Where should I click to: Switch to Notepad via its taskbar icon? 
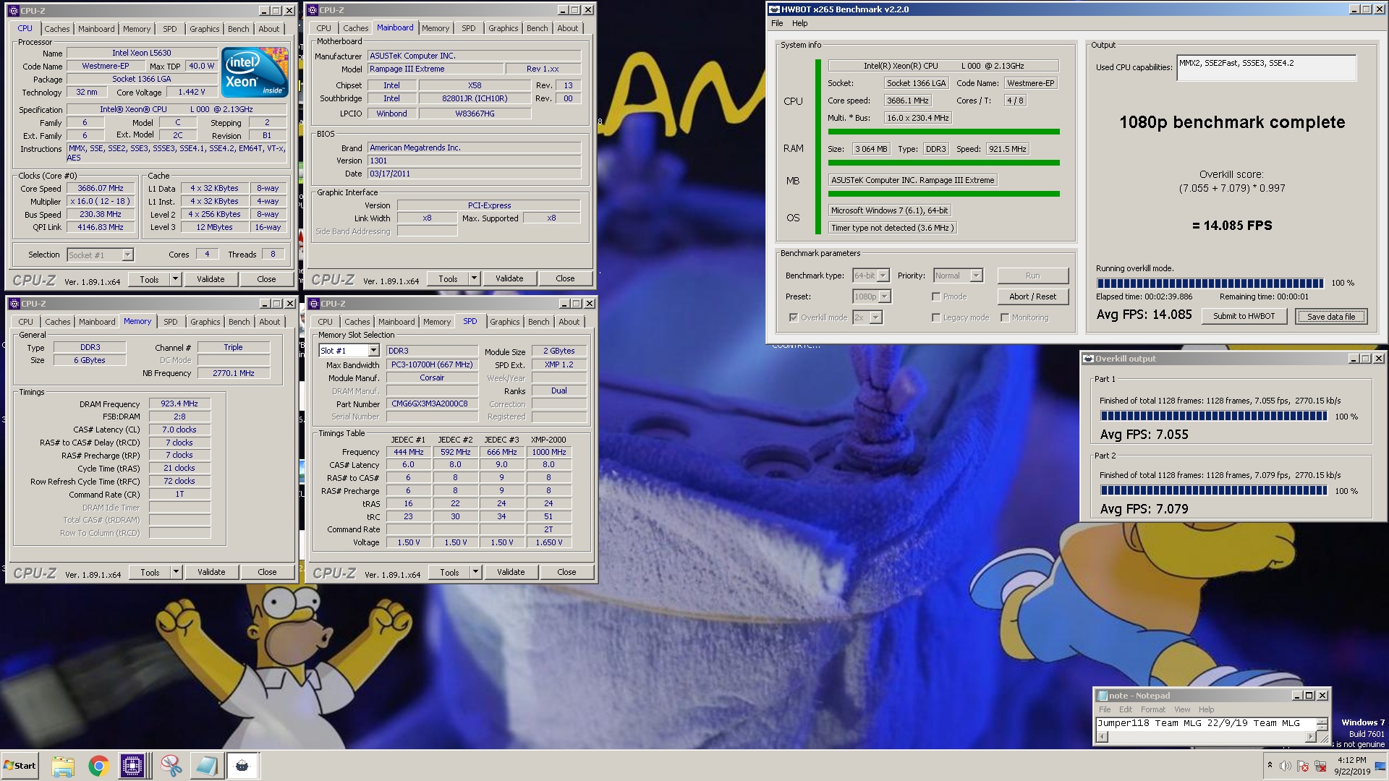tap(206, 766)
